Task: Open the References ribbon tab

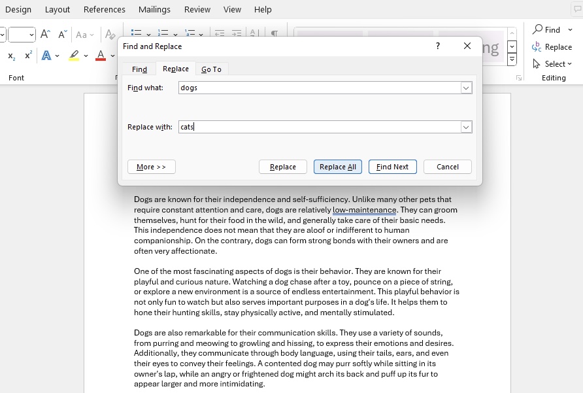Action: click(x=105, y=9)
